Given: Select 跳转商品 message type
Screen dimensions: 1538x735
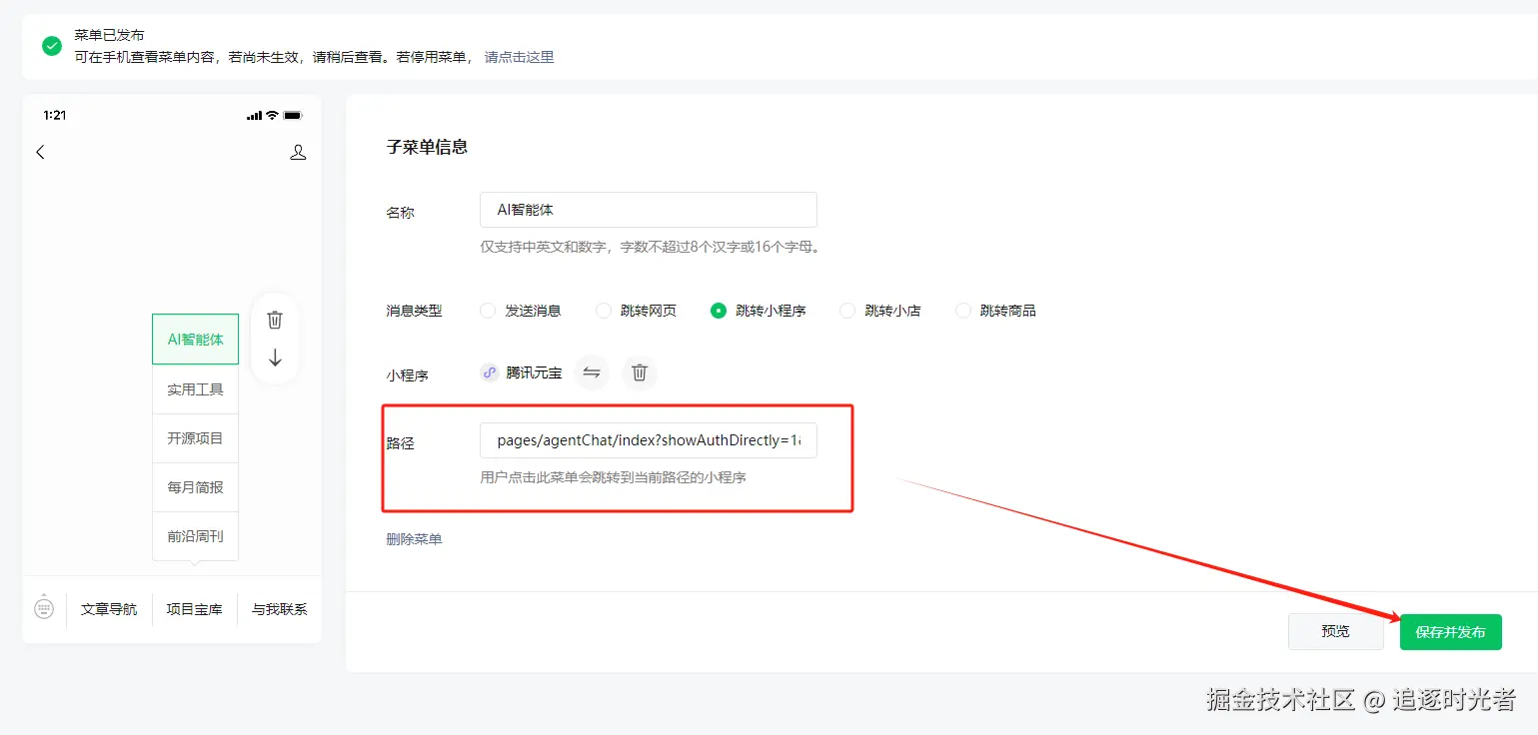Looking at the screenshot, I should tap(963, 311).
